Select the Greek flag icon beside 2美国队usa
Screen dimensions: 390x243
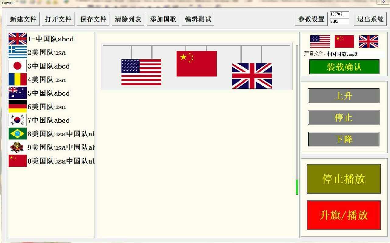[17, 52]
